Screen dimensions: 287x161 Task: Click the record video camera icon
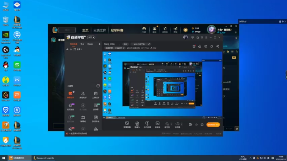(x=190, y=125)
